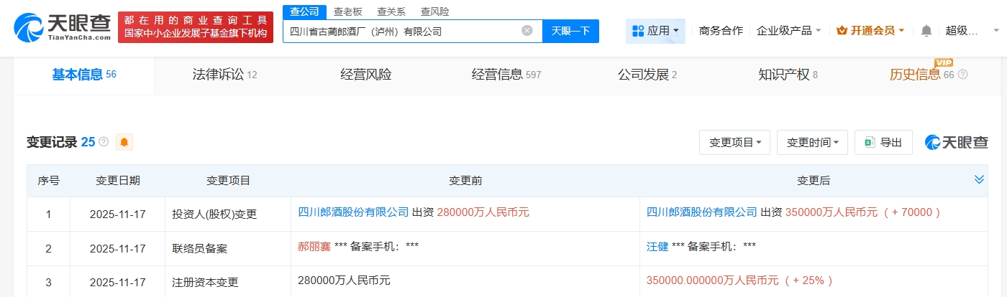Click 四川郎酒股份有限公司 link in 变更前 column
Viewport: 1007px width, 297px height.
click(353, 212)
